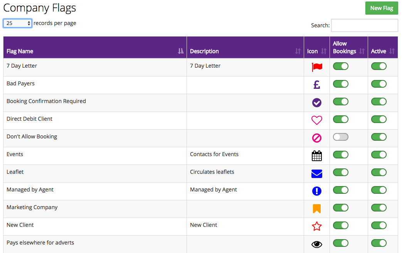Viewport: 402px width, 253px height.
Task: Click the envelope icon for Leaflet
Action: pos(316,173)
